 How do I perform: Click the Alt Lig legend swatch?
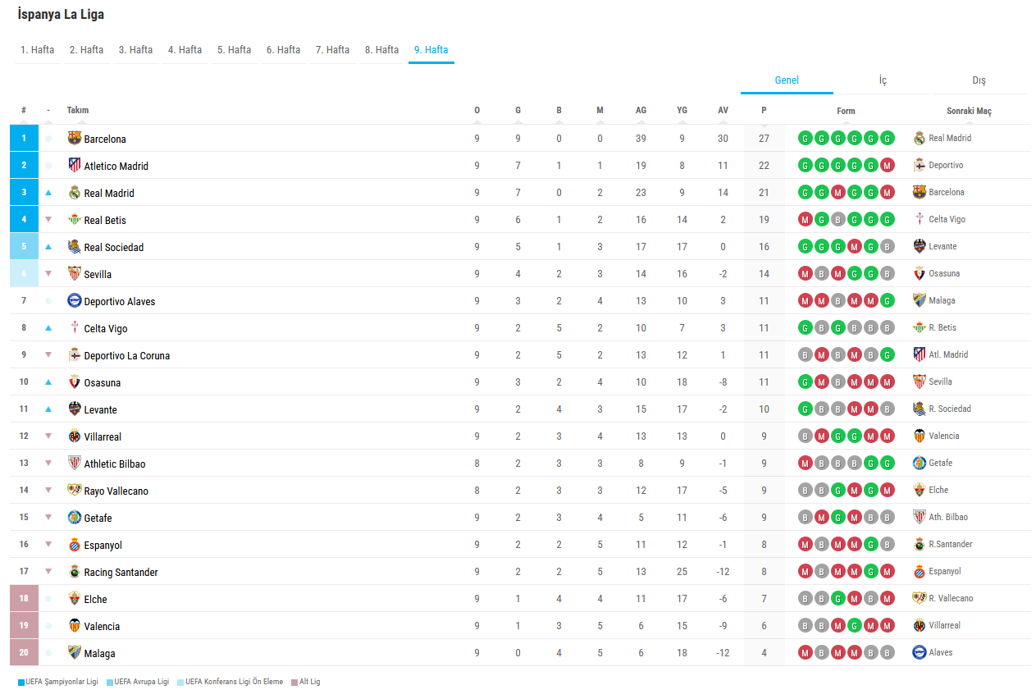[x=294, y=682]
